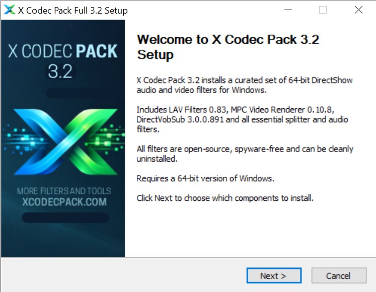Click the Requires 64-bit Windows line
This screenshot has width=376, height=292.
205,179
